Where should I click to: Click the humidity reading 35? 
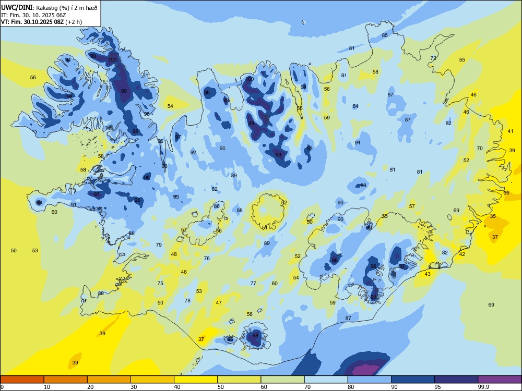tap(493, 216)
